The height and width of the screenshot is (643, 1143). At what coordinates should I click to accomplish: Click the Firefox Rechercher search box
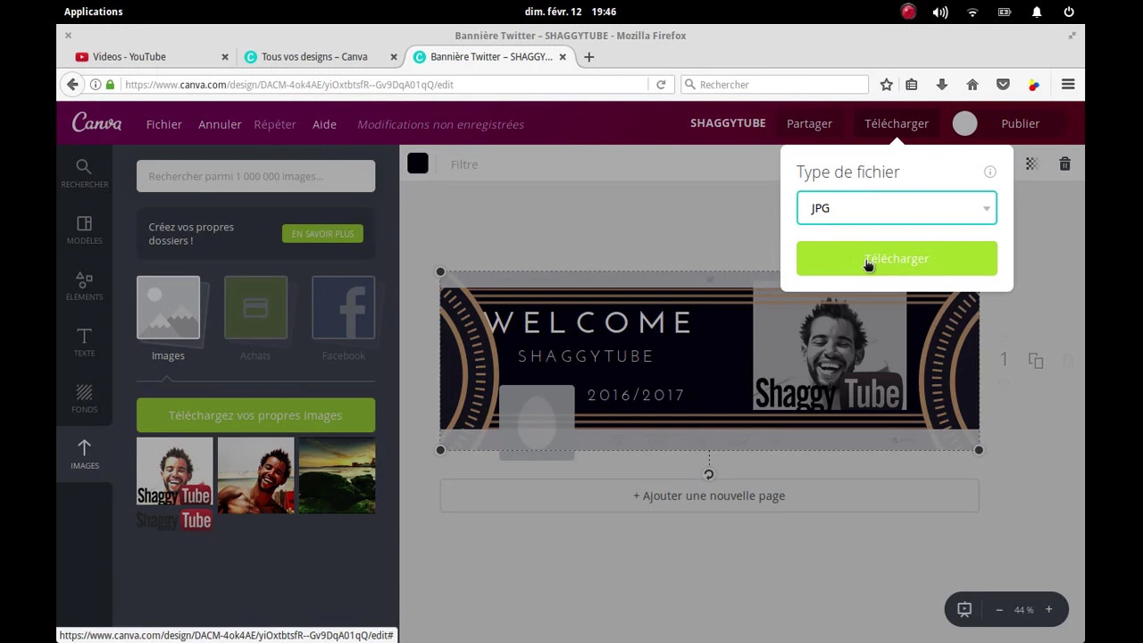[774, 84]
